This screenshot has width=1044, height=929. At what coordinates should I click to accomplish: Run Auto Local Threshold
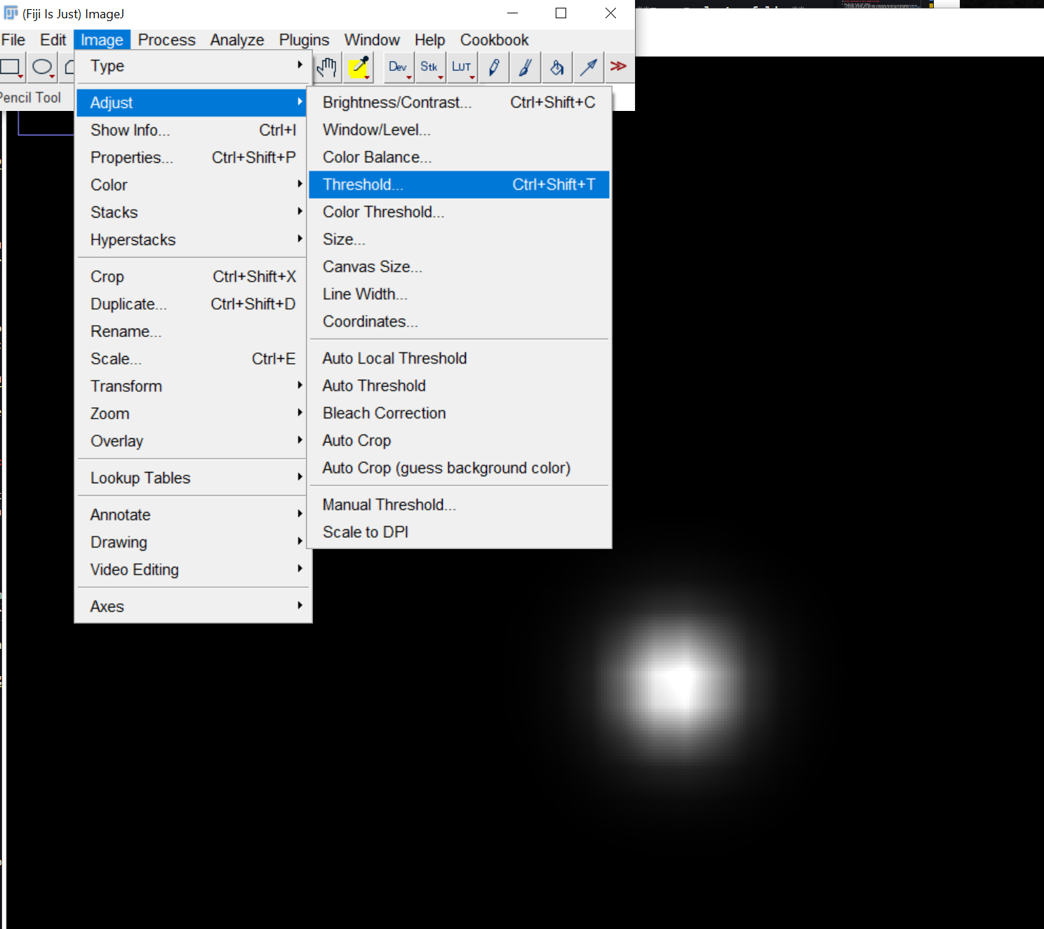pos(459,358)
